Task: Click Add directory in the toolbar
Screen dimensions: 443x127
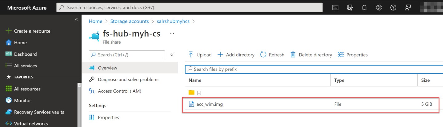Action: pyautogui.click(x=236, y=55)
